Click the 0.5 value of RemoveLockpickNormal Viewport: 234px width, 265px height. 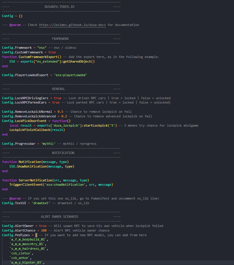[x=60, y=112]
